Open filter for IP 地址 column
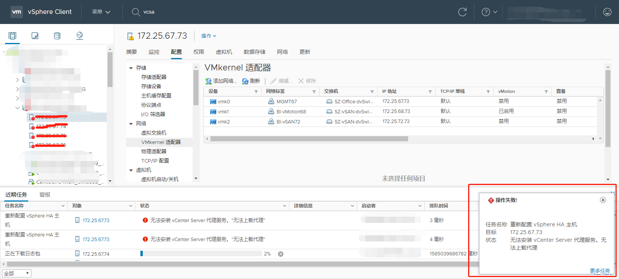619x279 pixels. click(x=430, y=92)
